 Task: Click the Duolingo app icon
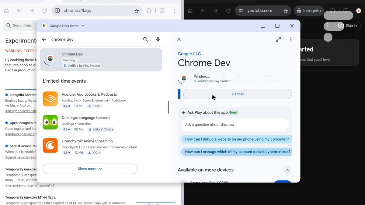(50, 122)
